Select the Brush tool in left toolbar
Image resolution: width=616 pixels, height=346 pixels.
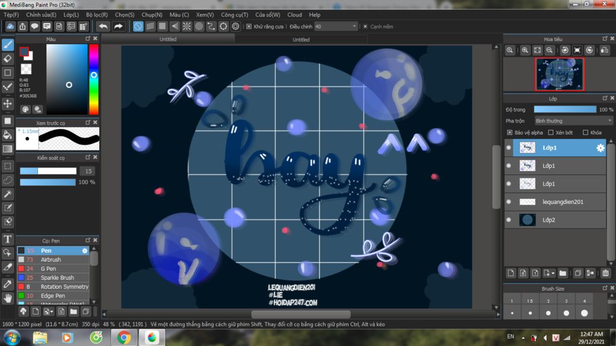tap(8, 45)
